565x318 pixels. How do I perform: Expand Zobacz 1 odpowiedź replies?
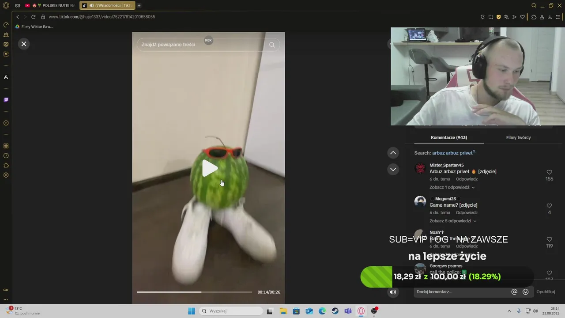(452, 187)
